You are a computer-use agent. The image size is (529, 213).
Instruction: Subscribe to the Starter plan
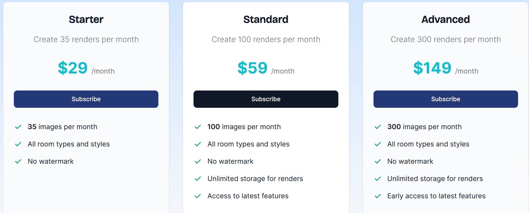(86, 99)
